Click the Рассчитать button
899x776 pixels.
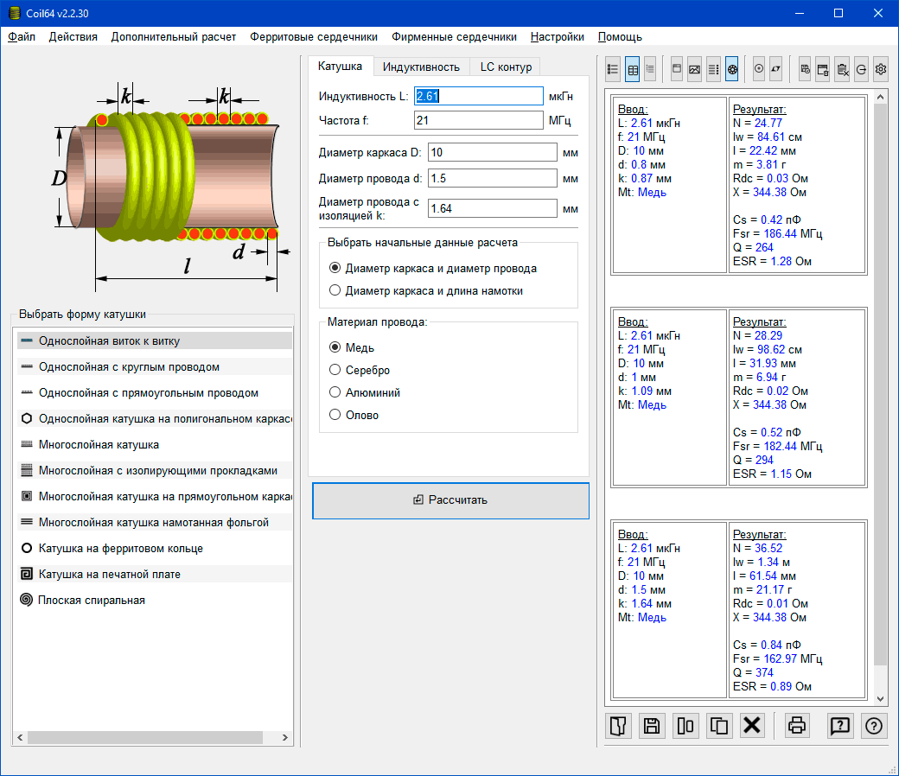click(450, 500)
